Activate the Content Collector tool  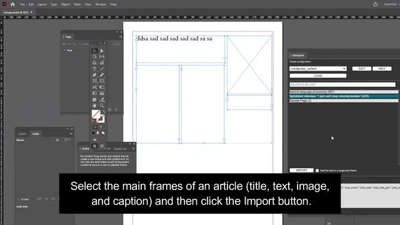(94, 62)
